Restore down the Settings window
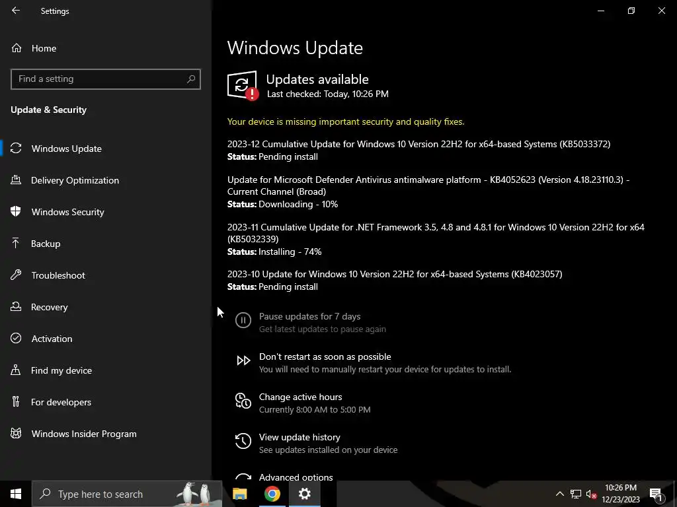Viewport: 677px width, 507px height. 631,11
